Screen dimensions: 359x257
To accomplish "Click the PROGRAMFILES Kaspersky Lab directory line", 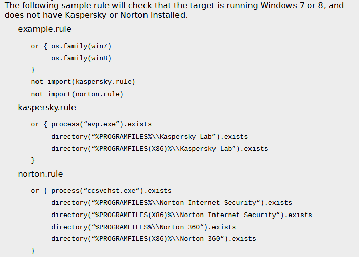I will point(150,137).
